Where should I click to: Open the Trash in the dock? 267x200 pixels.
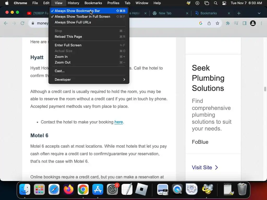click(x=242, y=189)
